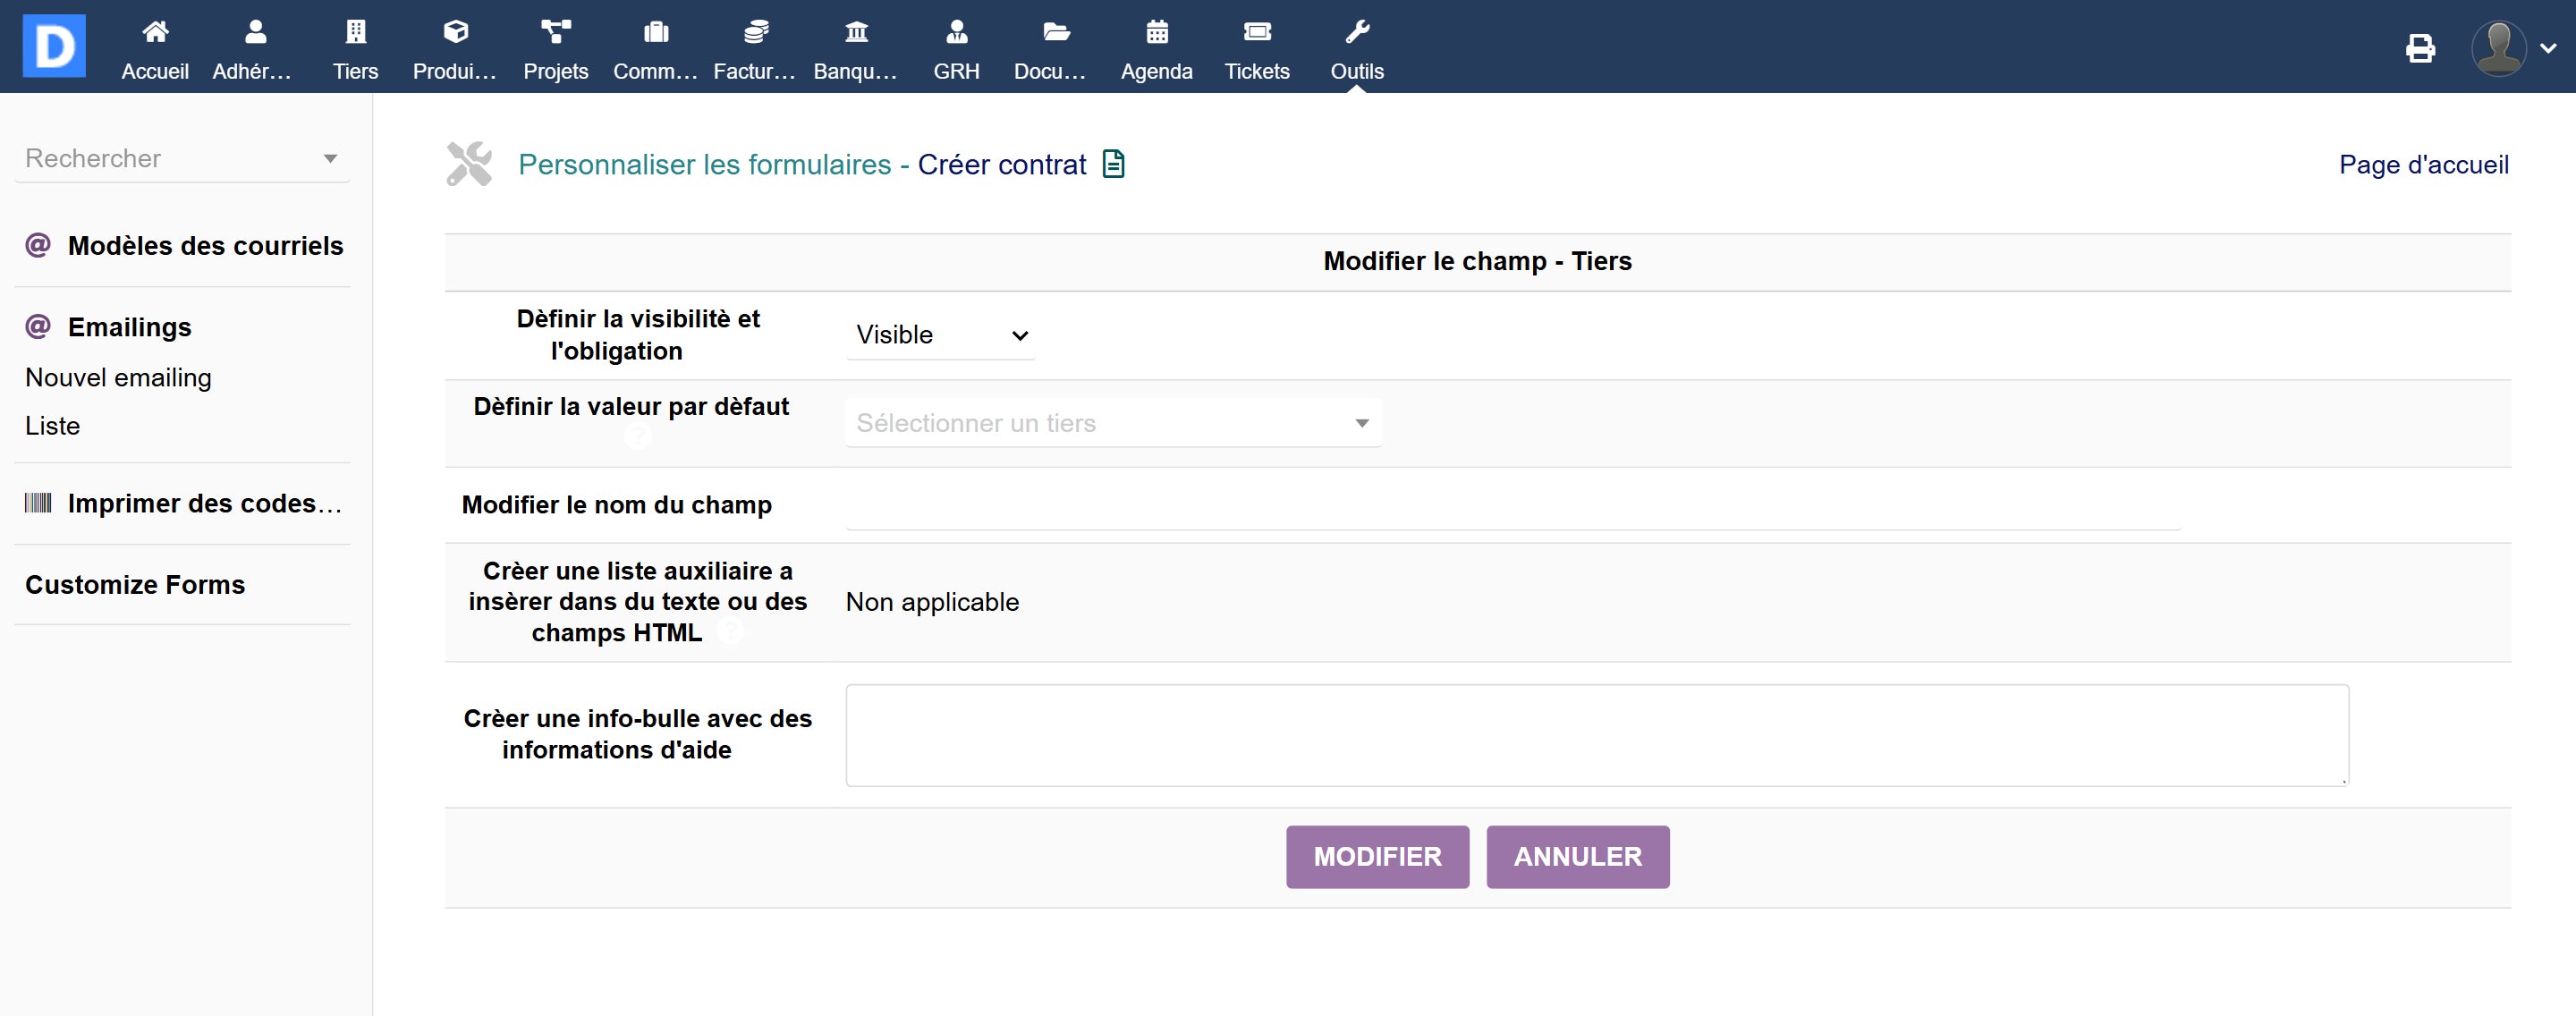The width and height of the screenshot is (2576, 1016).
Task: Click the info-bulle help text area
Action: click(x=1596, y=735)
